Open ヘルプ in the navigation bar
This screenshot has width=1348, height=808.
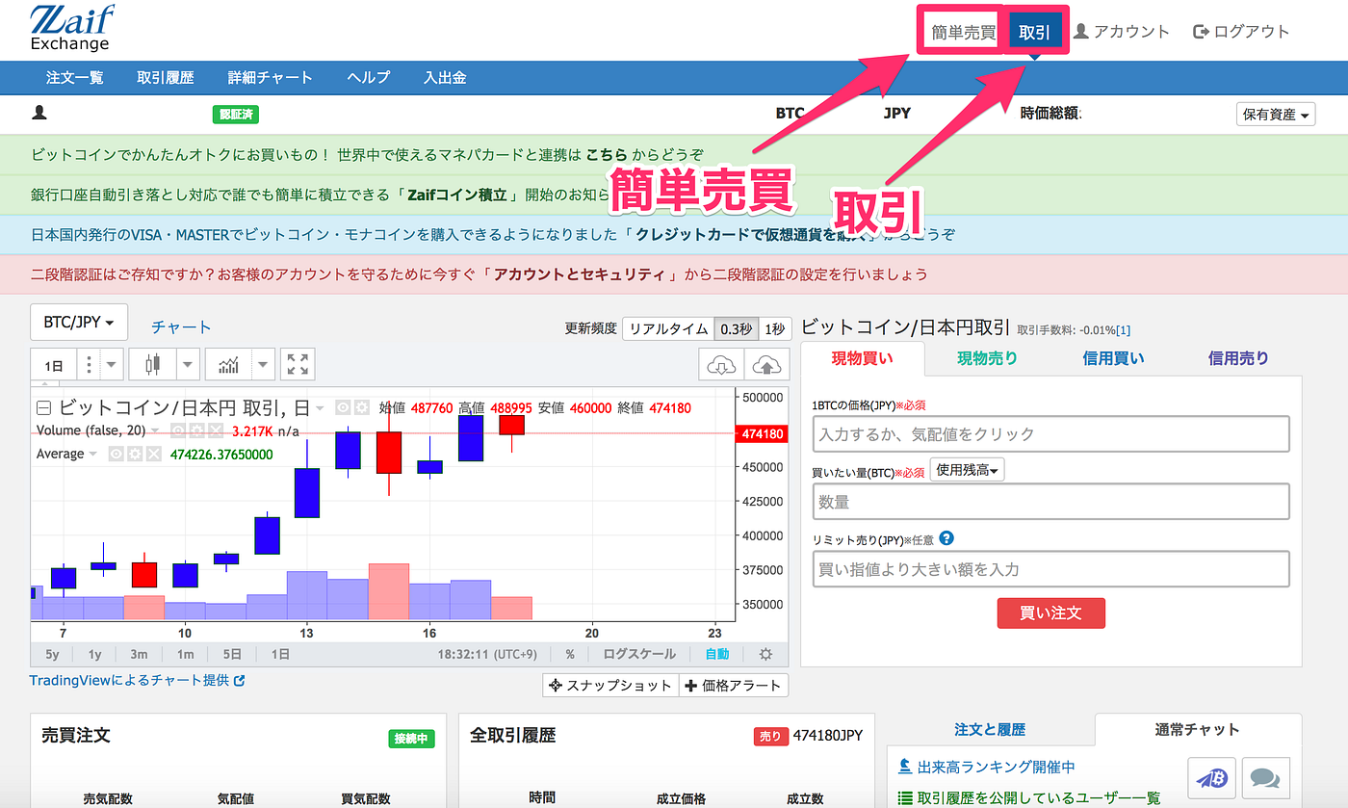point(369,78)
